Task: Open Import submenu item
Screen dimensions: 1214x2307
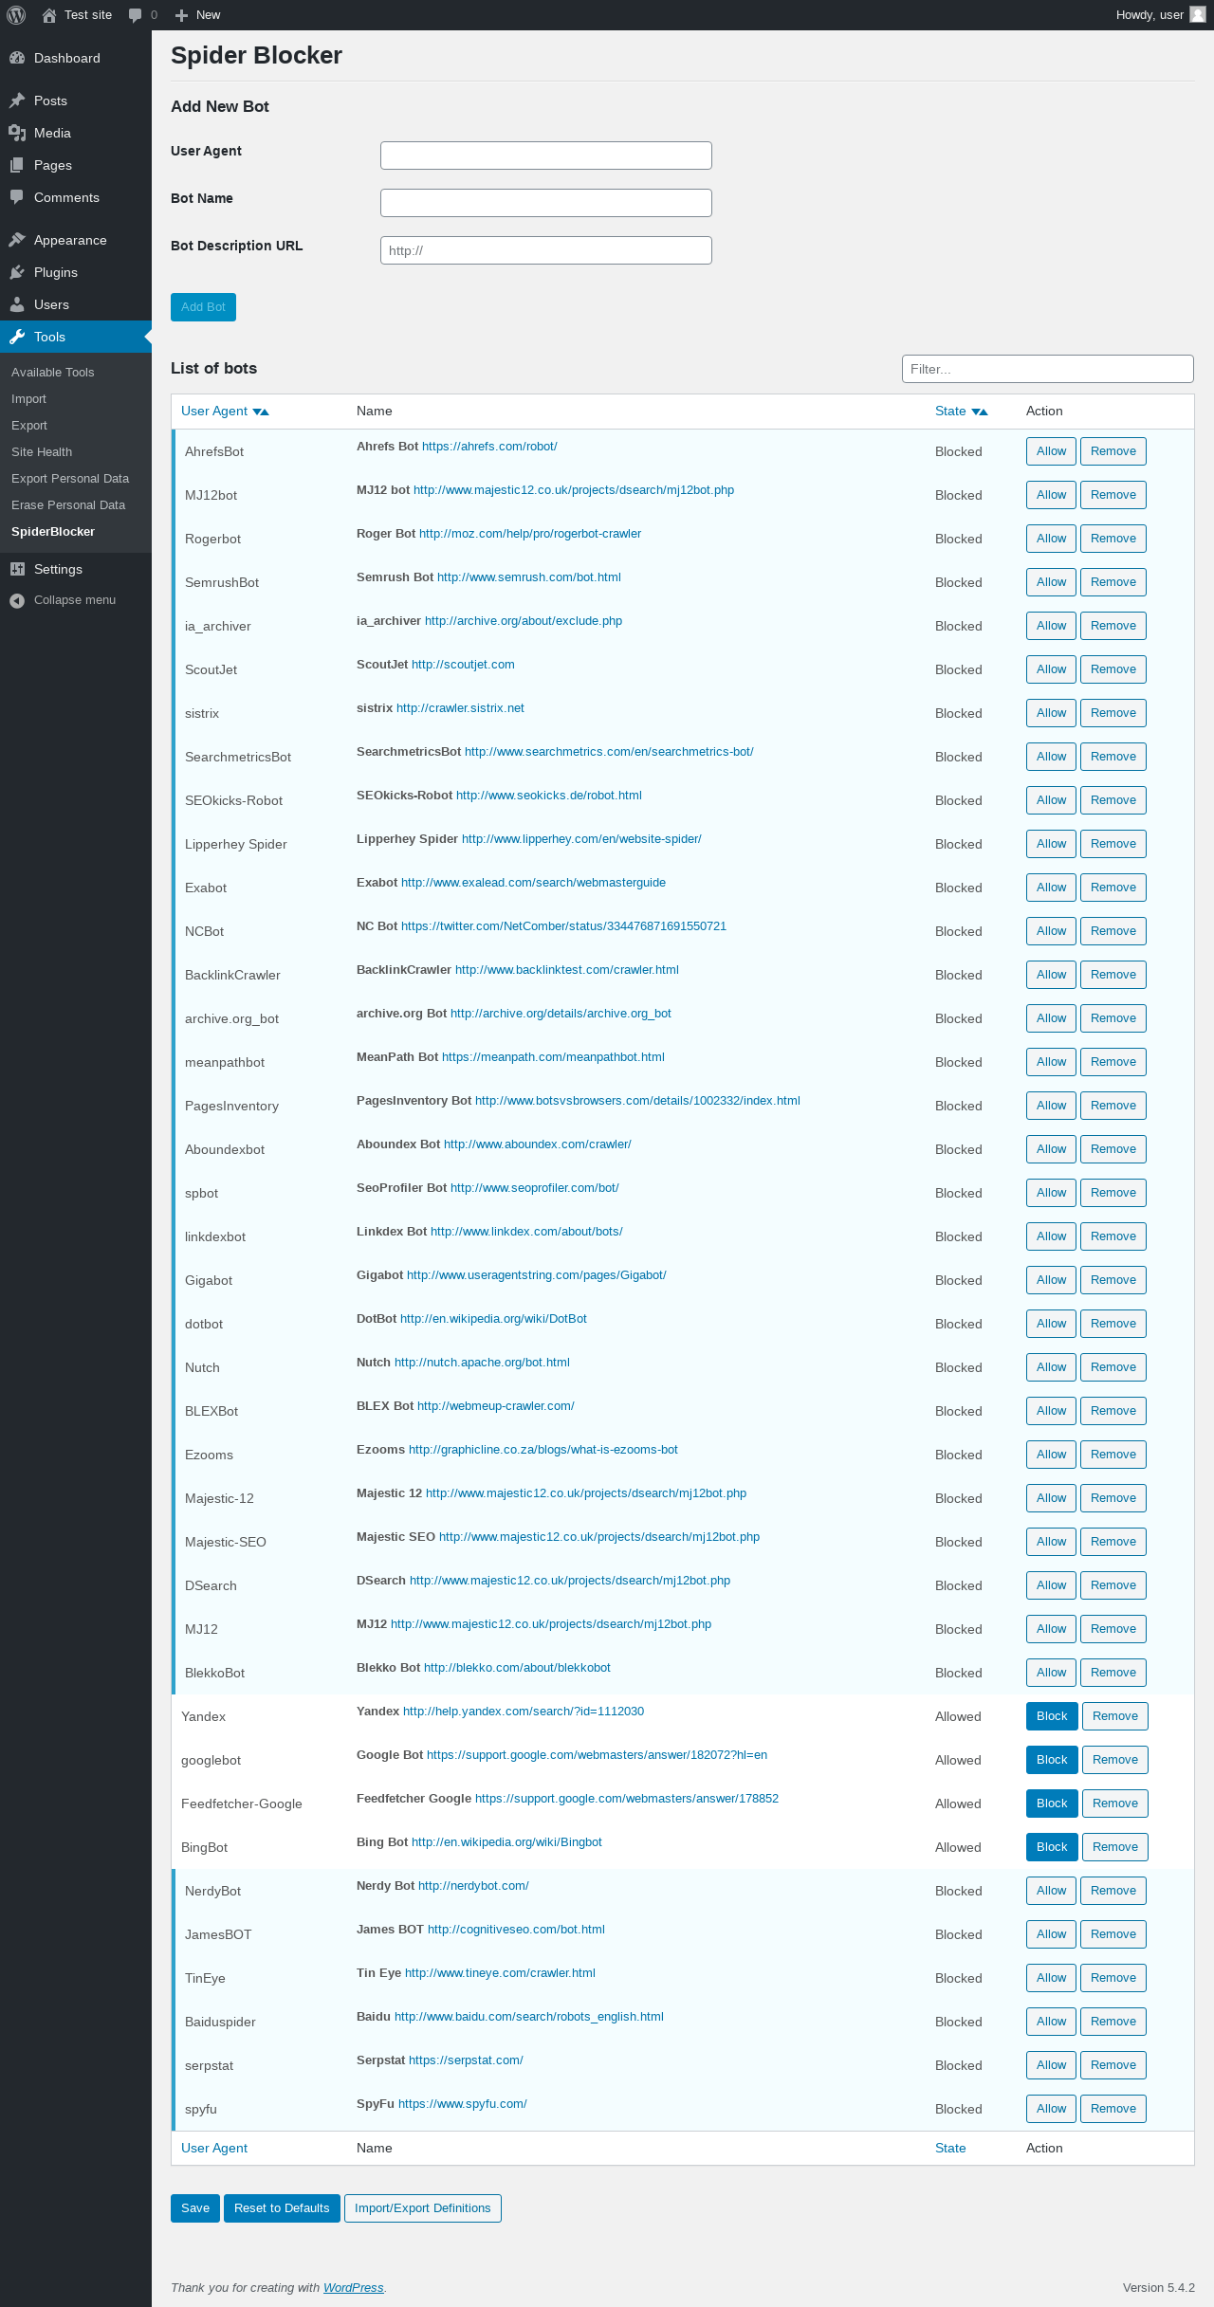Action: point(28,399)
